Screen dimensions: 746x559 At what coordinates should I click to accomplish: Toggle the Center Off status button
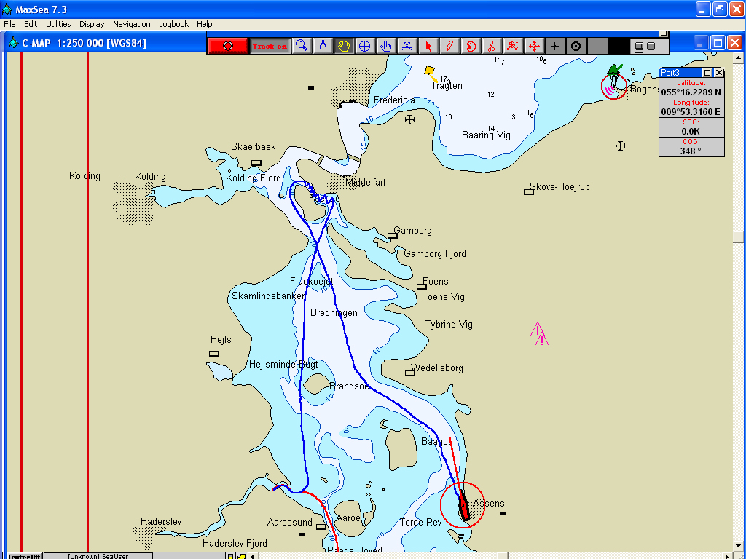24,556
